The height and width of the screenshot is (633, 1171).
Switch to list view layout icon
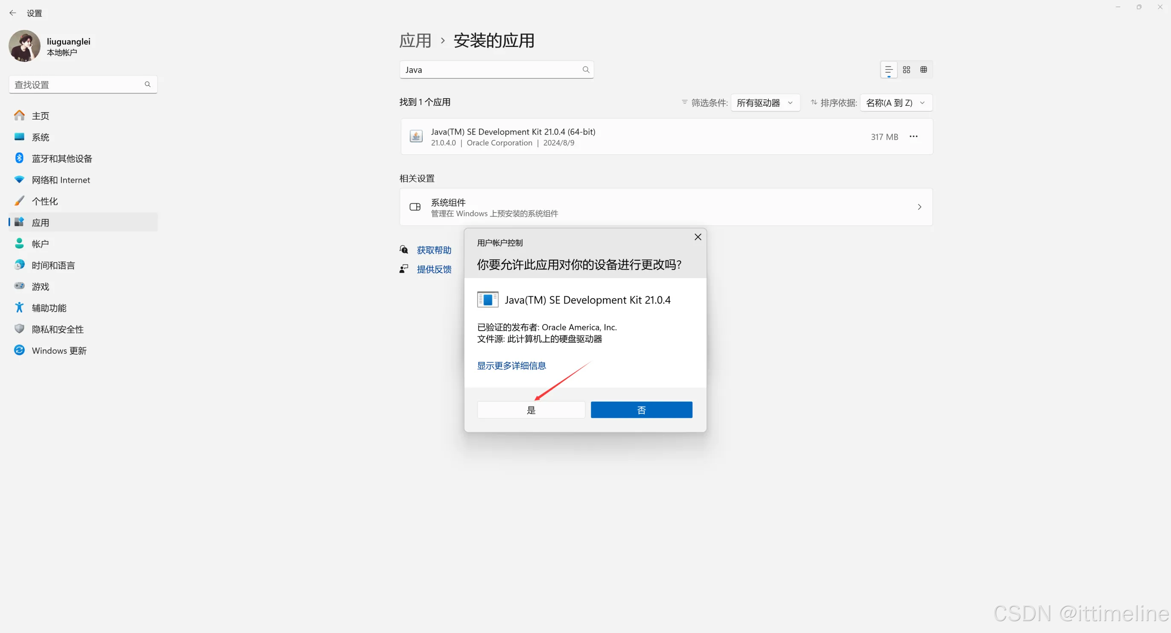click(x=889, y=70)
